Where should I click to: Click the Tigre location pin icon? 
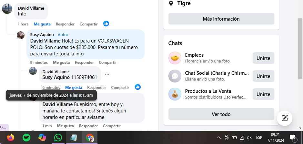171,3
